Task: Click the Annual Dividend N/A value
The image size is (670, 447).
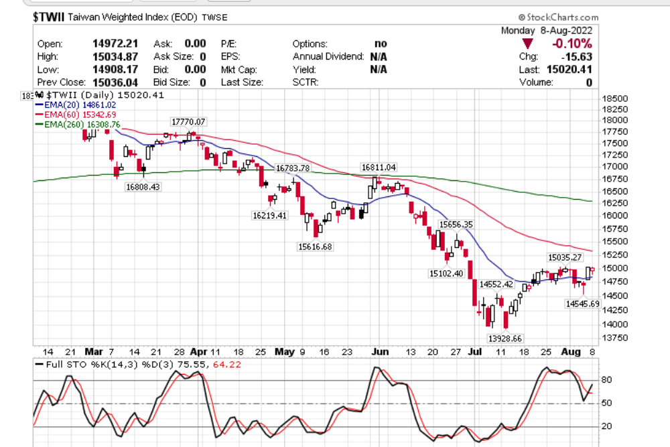Action: click(379, 56)
